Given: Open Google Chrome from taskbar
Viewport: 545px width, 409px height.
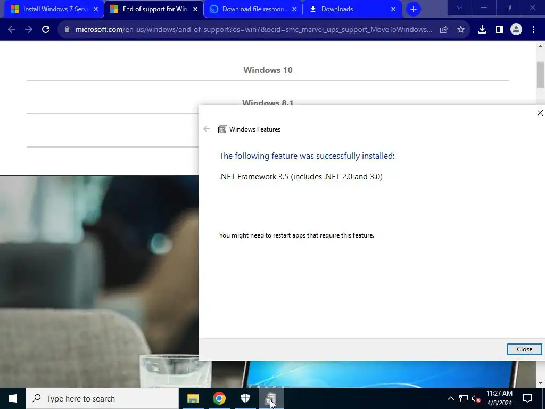Looking at the screenshot, I should point(219,398).
